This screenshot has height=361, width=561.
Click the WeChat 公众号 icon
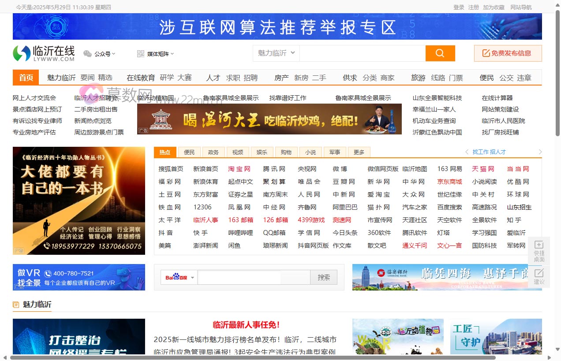88,54
